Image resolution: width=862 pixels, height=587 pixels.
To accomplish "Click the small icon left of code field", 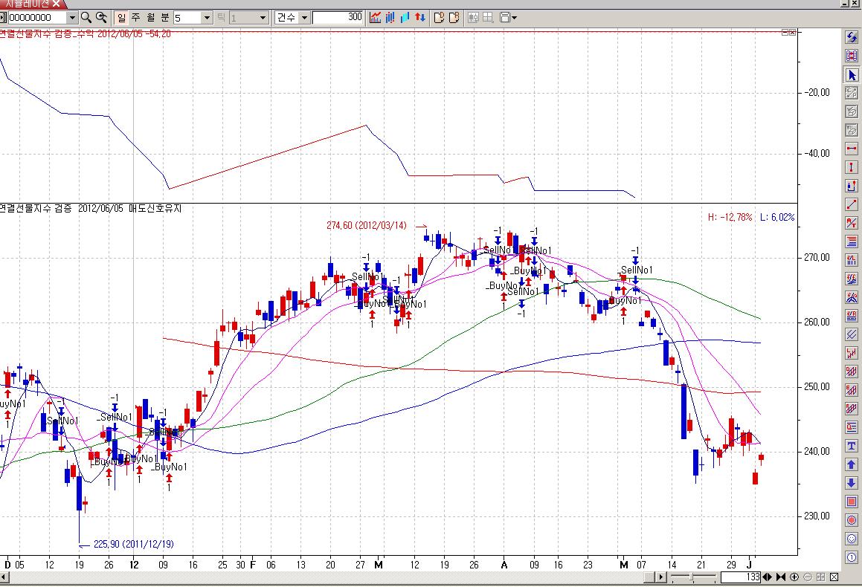I will coord(3,18).
